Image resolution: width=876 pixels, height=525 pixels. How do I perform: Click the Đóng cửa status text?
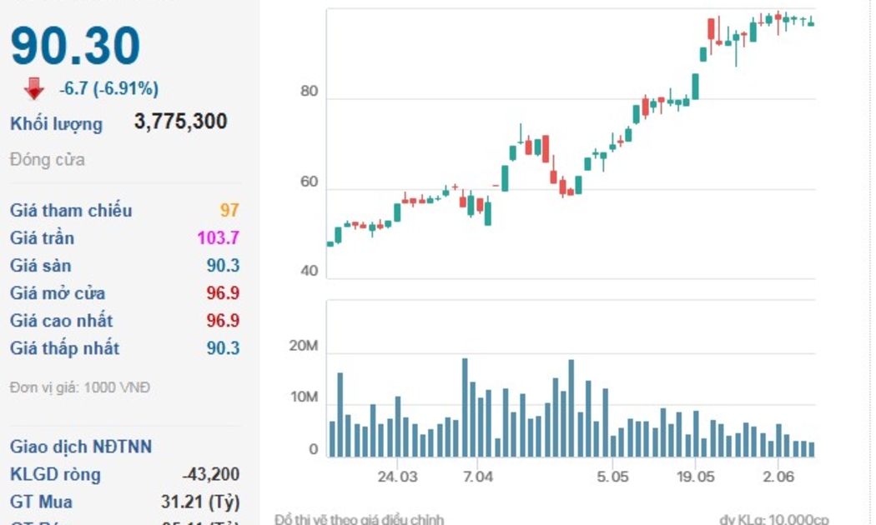coord(48,159)
